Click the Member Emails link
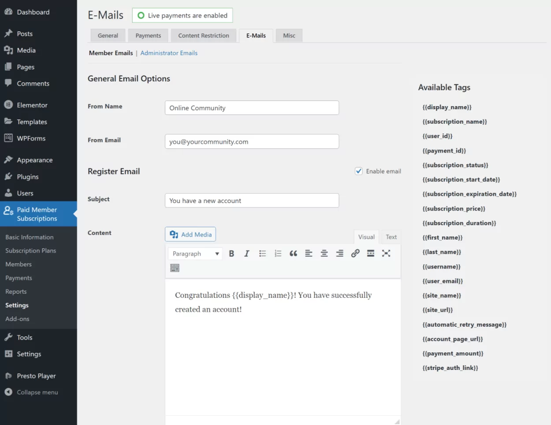Viewport: 551px width, 425px height. click(x=111, y=53)
